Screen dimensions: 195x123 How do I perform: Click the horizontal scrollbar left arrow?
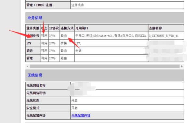click(x=28, y=66)
